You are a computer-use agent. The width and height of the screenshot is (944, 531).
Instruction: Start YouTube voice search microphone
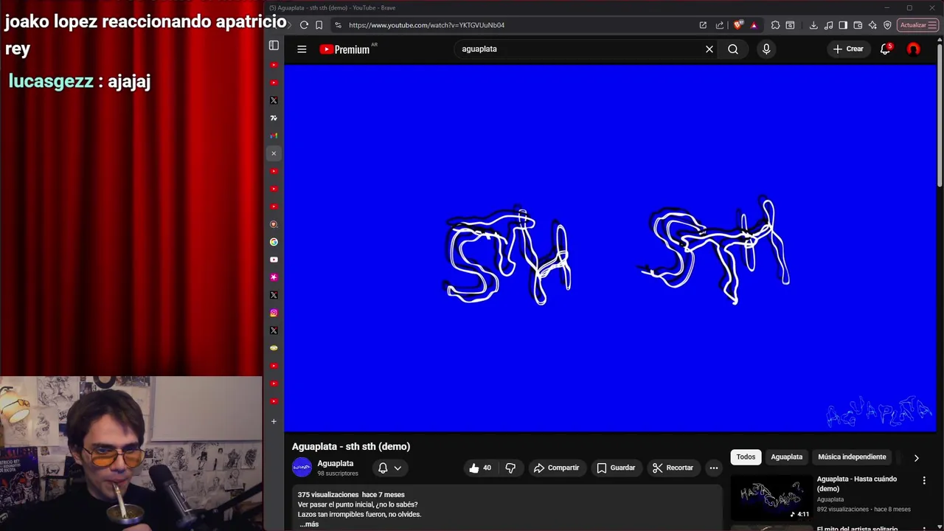766,49
